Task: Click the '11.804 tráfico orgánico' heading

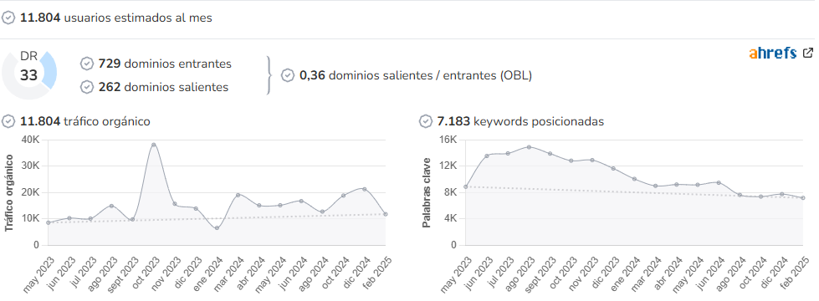Action: pyautogui.click(x=85, y=121)
